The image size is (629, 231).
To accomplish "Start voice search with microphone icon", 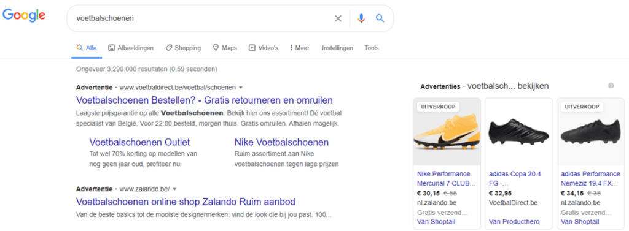I will click(361, 18).
